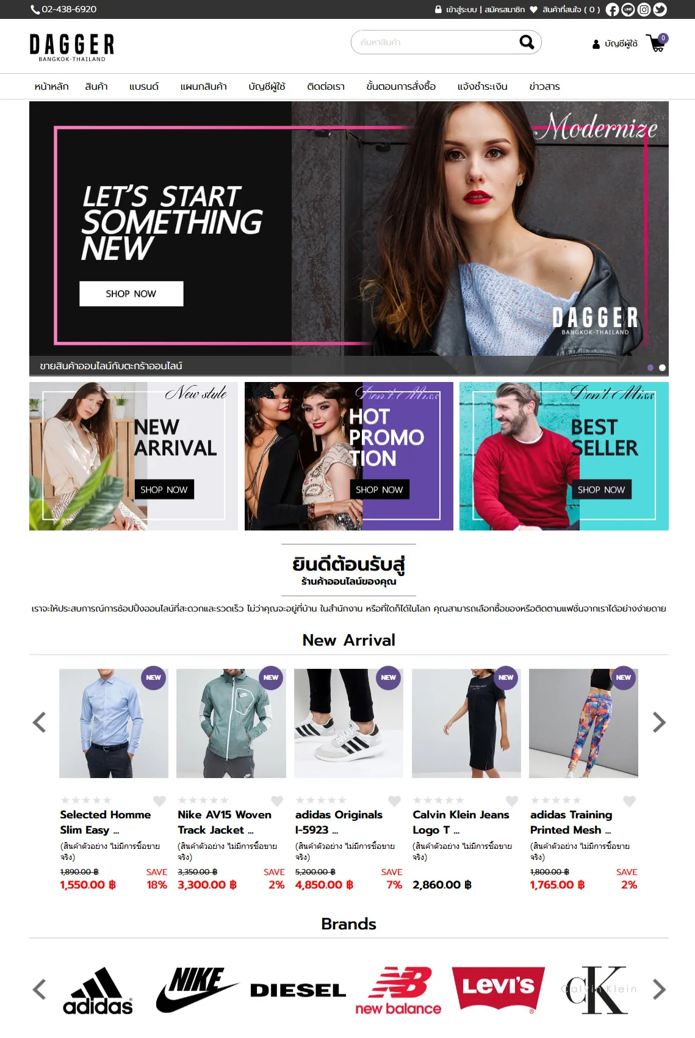
Task: Show previous New Arrival products arrow
Action: point(39,723)
